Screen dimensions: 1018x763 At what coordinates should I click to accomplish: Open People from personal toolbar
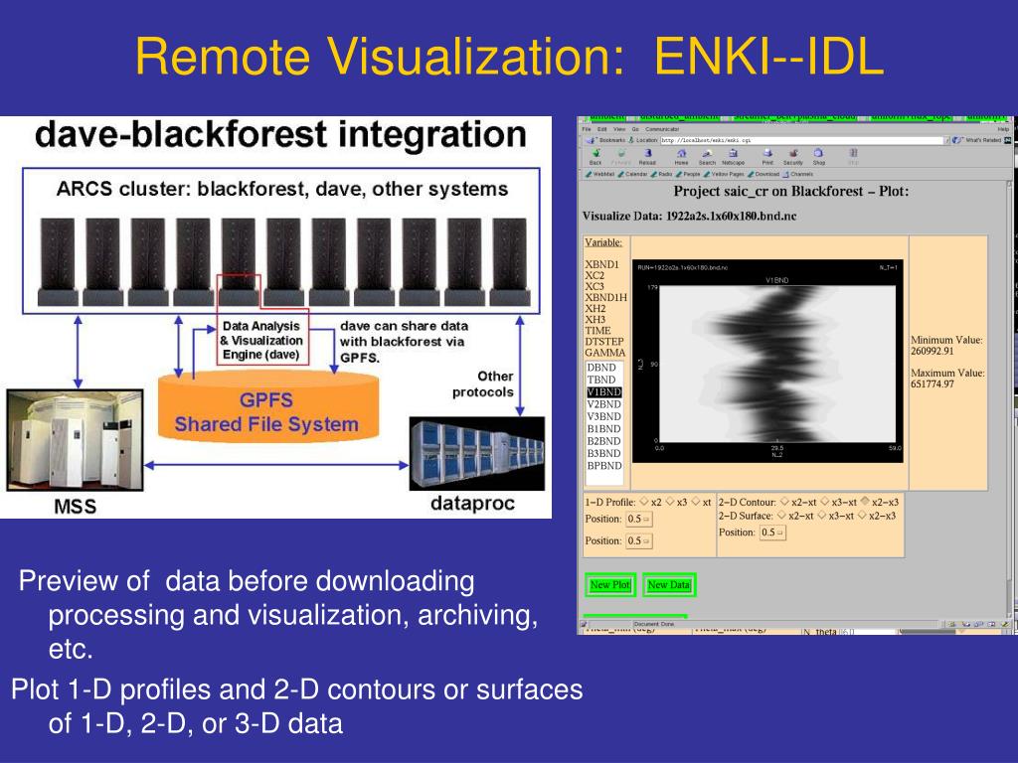click(x=688, y=174)
